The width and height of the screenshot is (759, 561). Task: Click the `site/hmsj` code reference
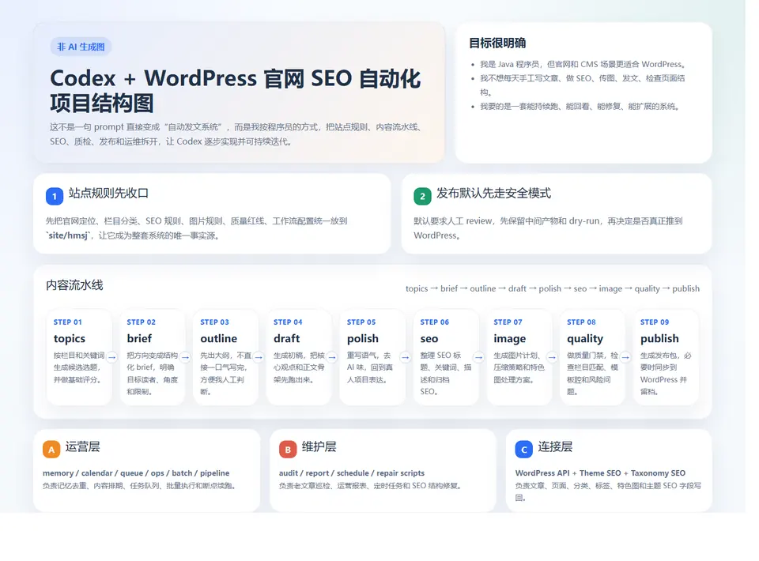pyautogui.click(x=71, y=235)
